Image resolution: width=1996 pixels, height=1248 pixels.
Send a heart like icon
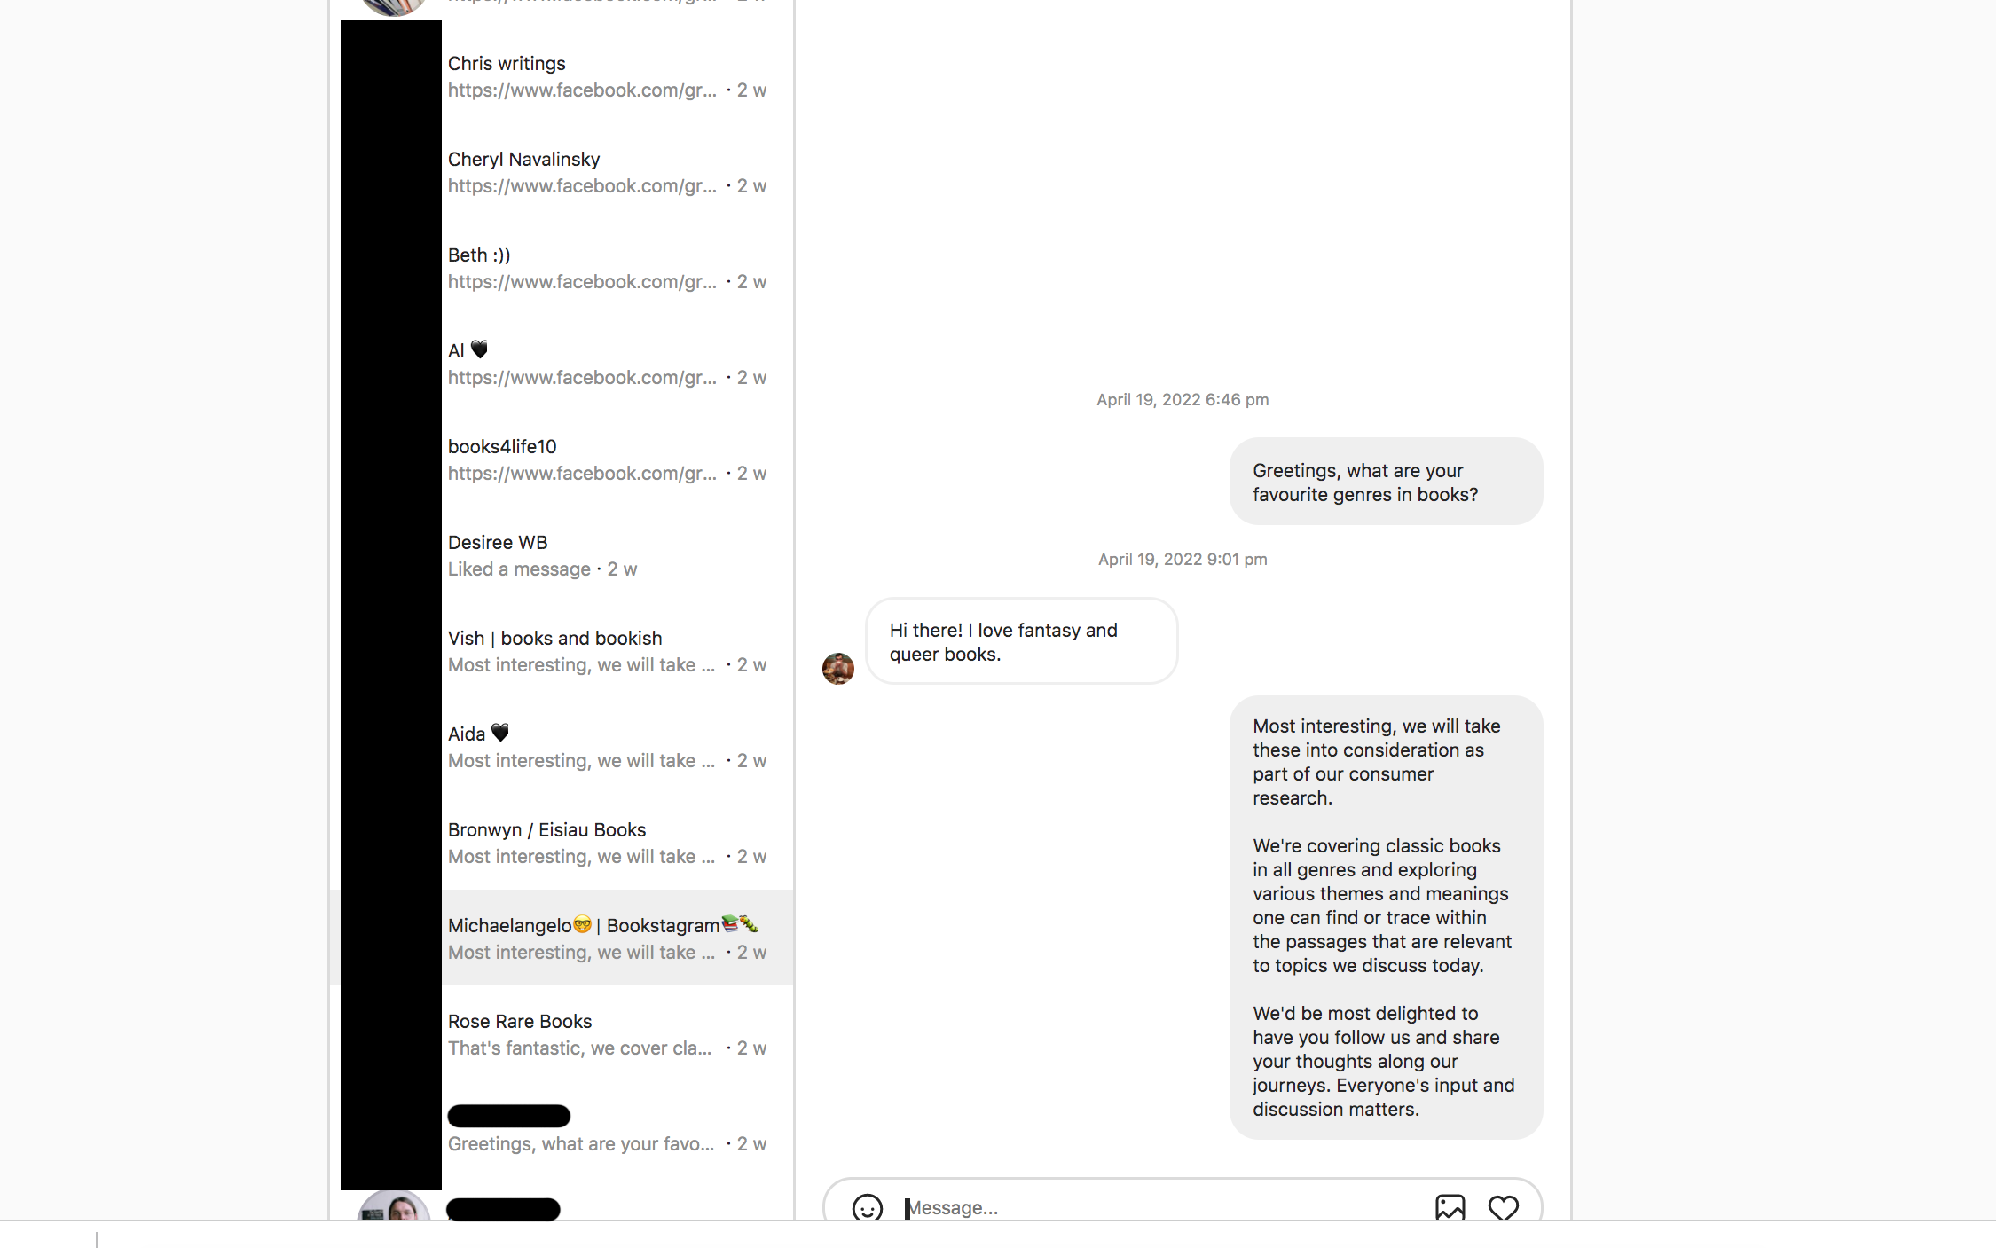tap(1503, 1207)
